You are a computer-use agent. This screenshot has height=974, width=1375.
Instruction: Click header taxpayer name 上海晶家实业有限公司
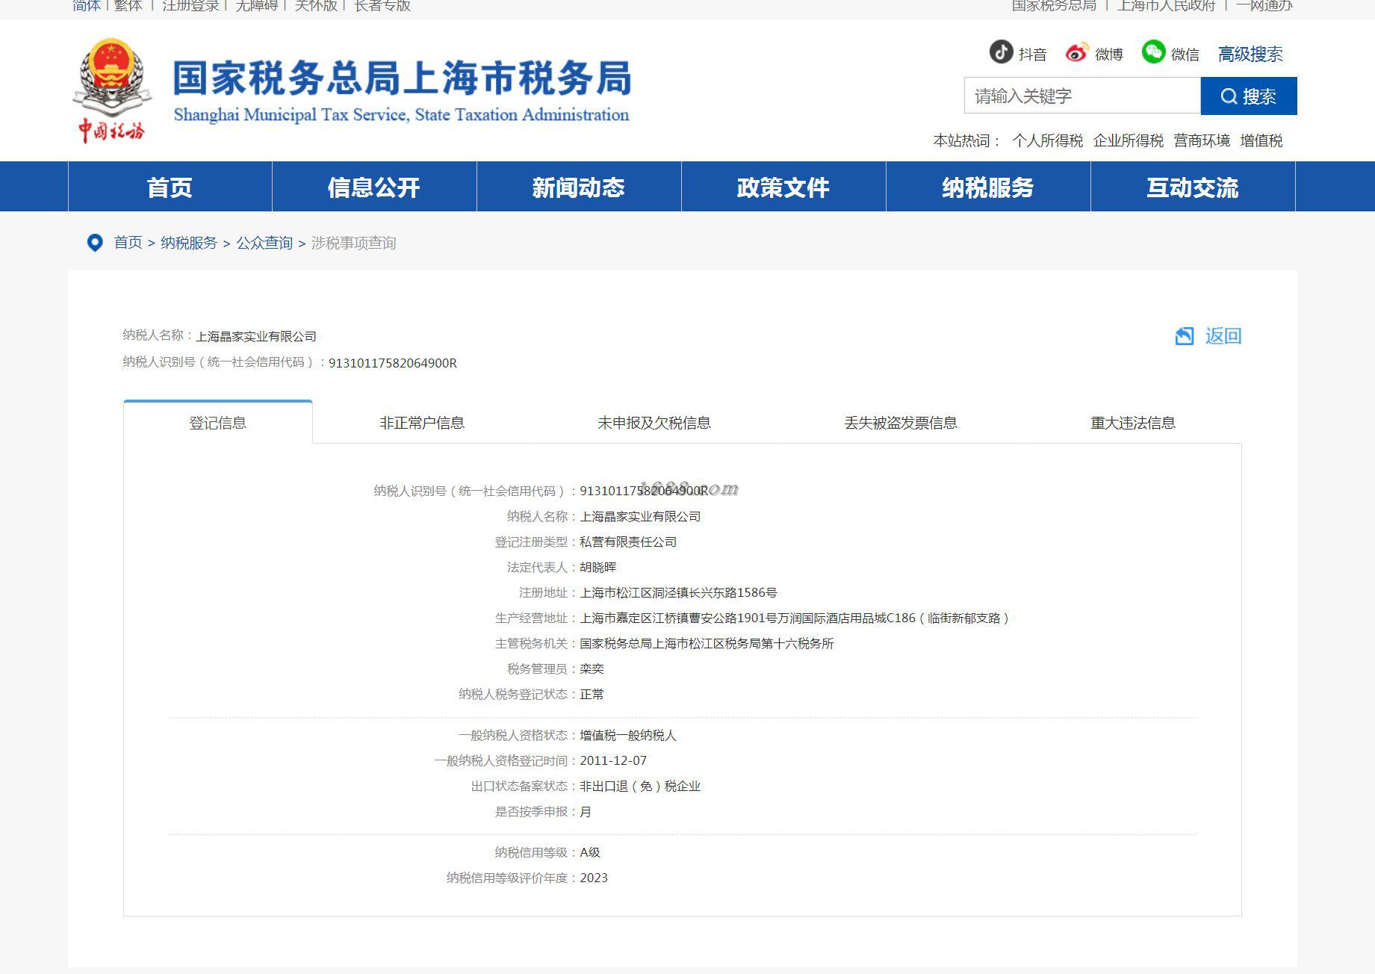click(x=256, y=337)
